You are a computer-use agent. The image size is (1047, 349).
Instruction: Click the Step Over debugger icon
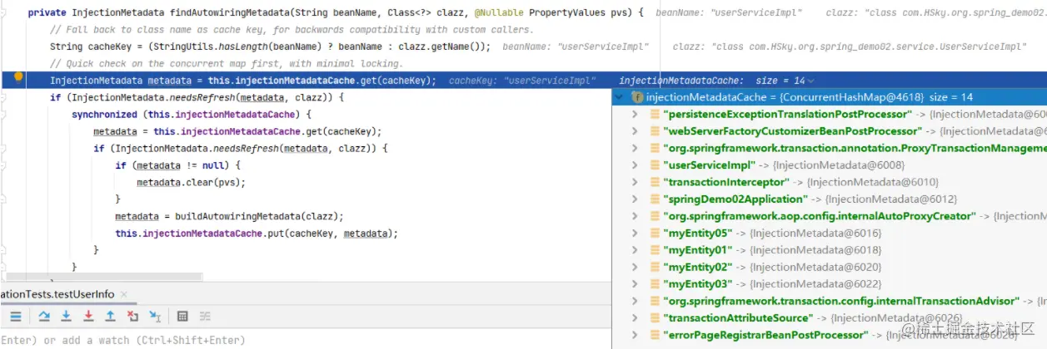(x=44, y=317)
